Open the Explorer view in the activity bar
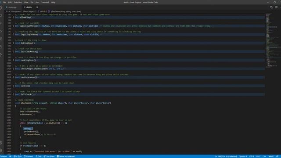Screen dimensions: 281x158 tap(1, 8)
